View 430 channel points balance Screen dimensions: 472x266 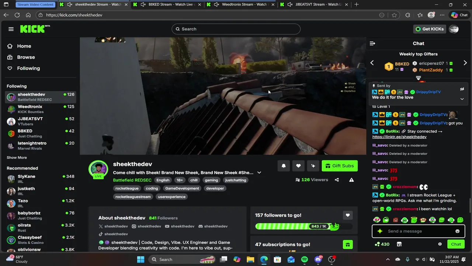coord(382,244)
